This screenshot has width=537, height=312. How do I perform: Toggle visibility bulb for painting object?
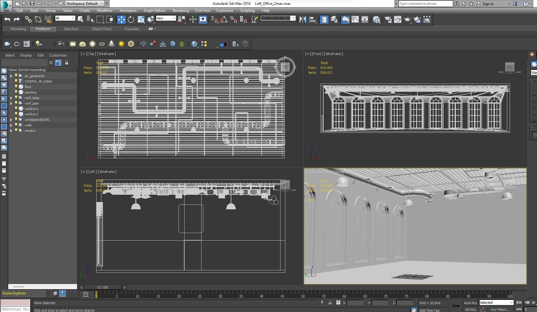coord(16,92)
